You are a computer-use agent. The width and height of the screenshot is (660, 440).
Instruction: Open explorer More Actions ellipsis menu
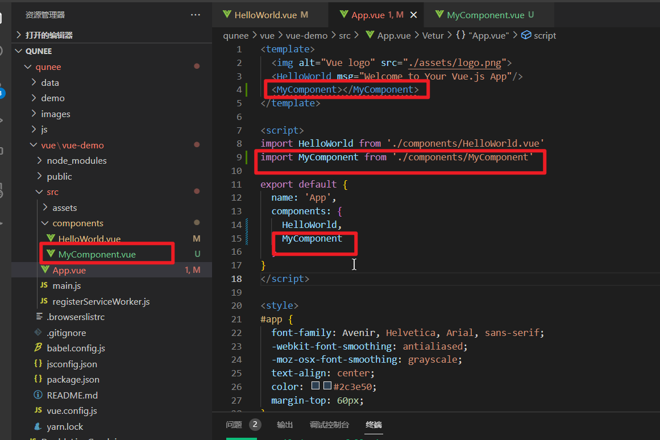(196, 15)
